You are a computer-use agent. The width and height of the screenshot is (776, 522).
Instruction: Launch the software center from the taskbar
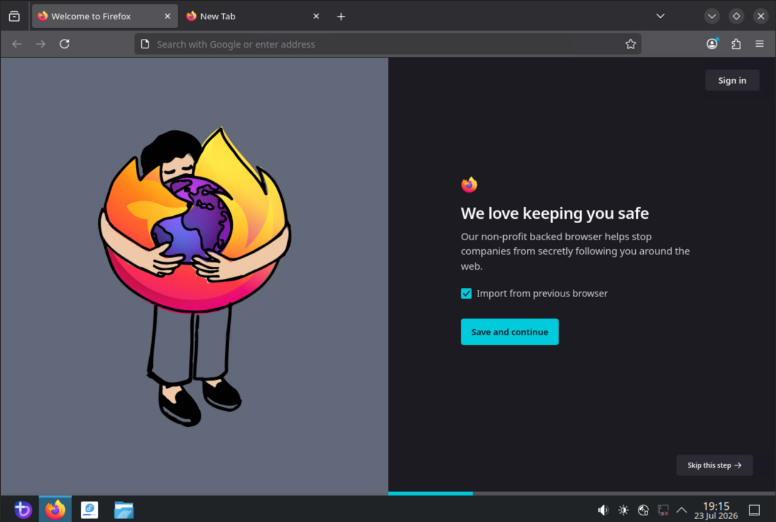pyautogui.click(x=90, y=510)
